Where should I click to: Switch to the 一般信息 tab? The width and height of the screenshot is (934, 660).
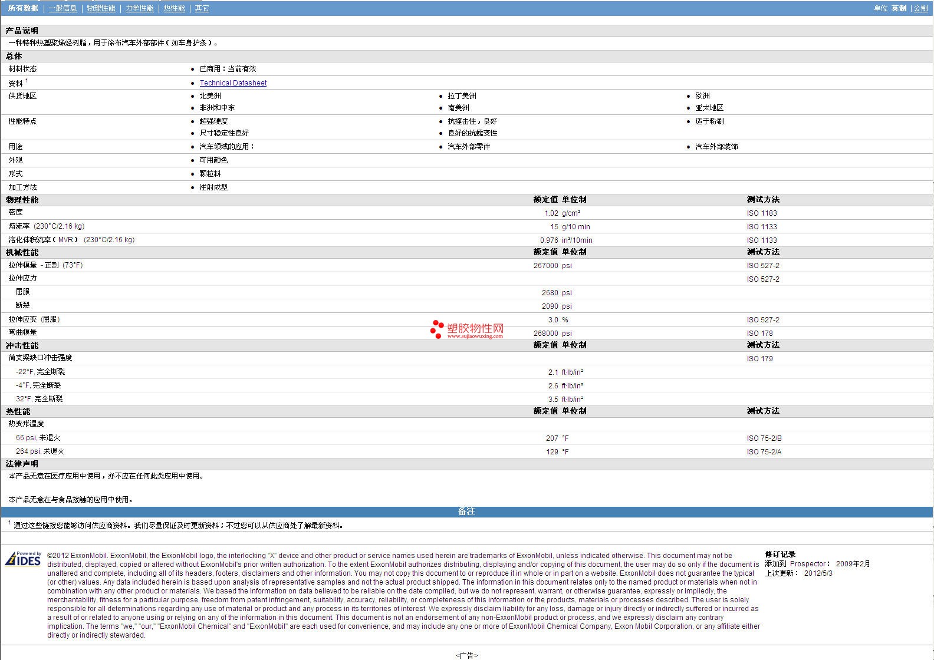coord(63,8)
